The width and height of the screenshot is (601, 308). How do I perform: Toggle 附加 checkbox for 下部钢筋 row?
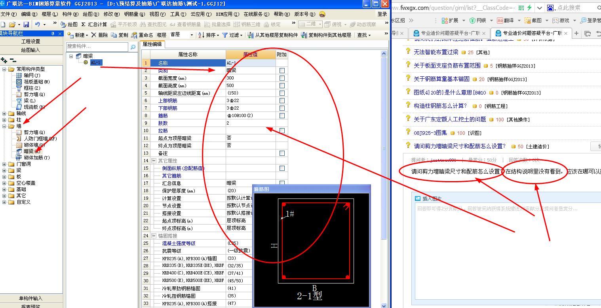[x=282, y=108]
